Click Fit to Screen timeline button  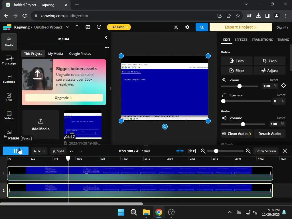(x=265, y=151)
